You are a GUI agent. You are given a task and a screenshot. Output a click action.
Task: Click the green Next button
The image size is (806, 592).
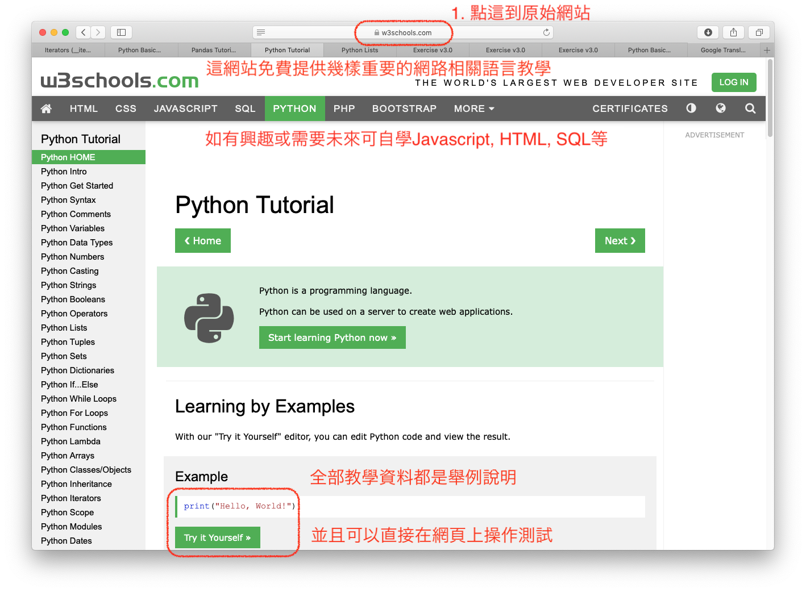(x=620, y=241)
